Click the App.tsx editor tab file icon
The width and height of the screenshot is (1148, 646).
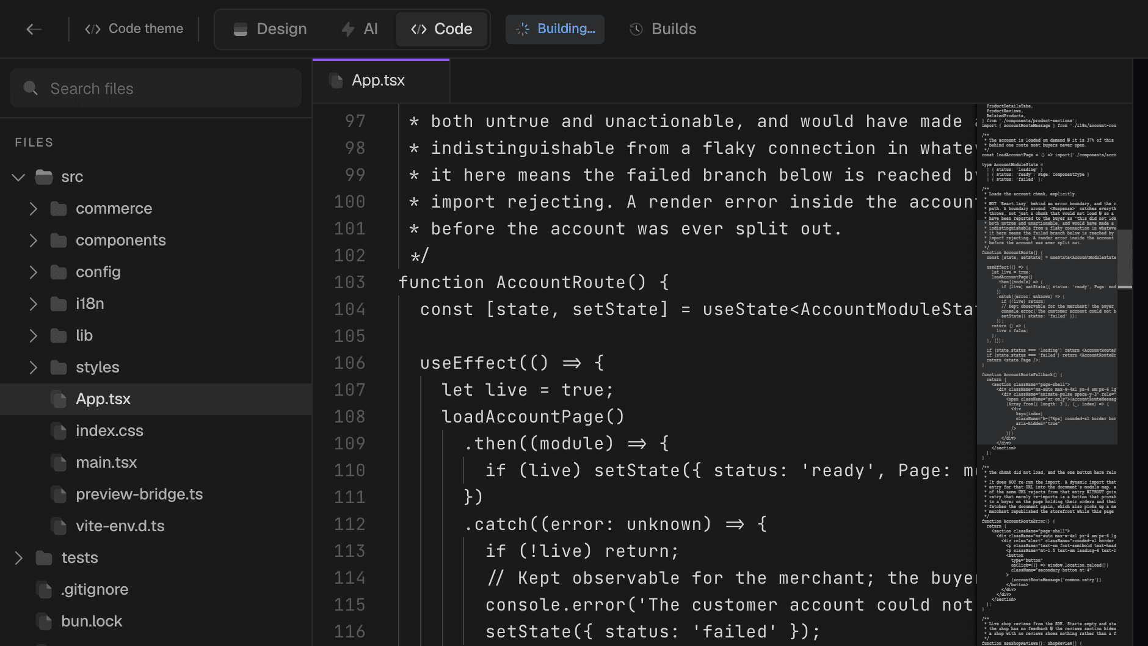tap(336, 81)
